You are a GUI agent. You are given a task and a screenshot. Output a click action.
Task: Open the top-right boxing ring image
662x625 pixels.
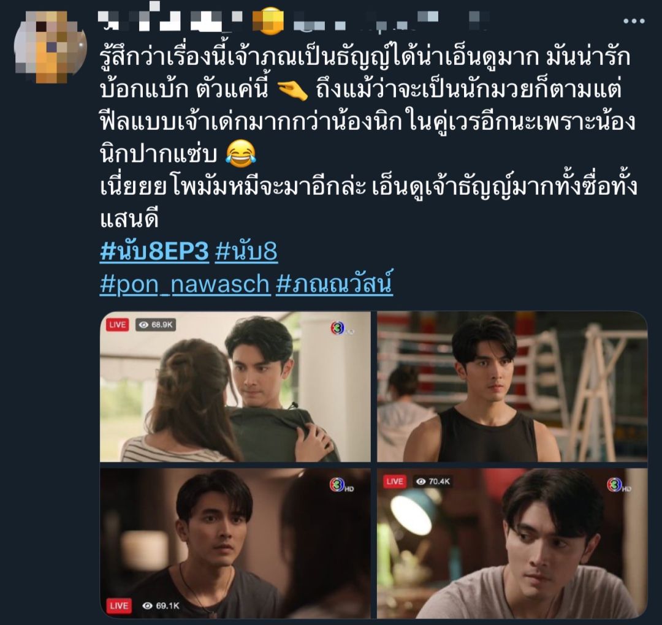(x=512, y=387)
